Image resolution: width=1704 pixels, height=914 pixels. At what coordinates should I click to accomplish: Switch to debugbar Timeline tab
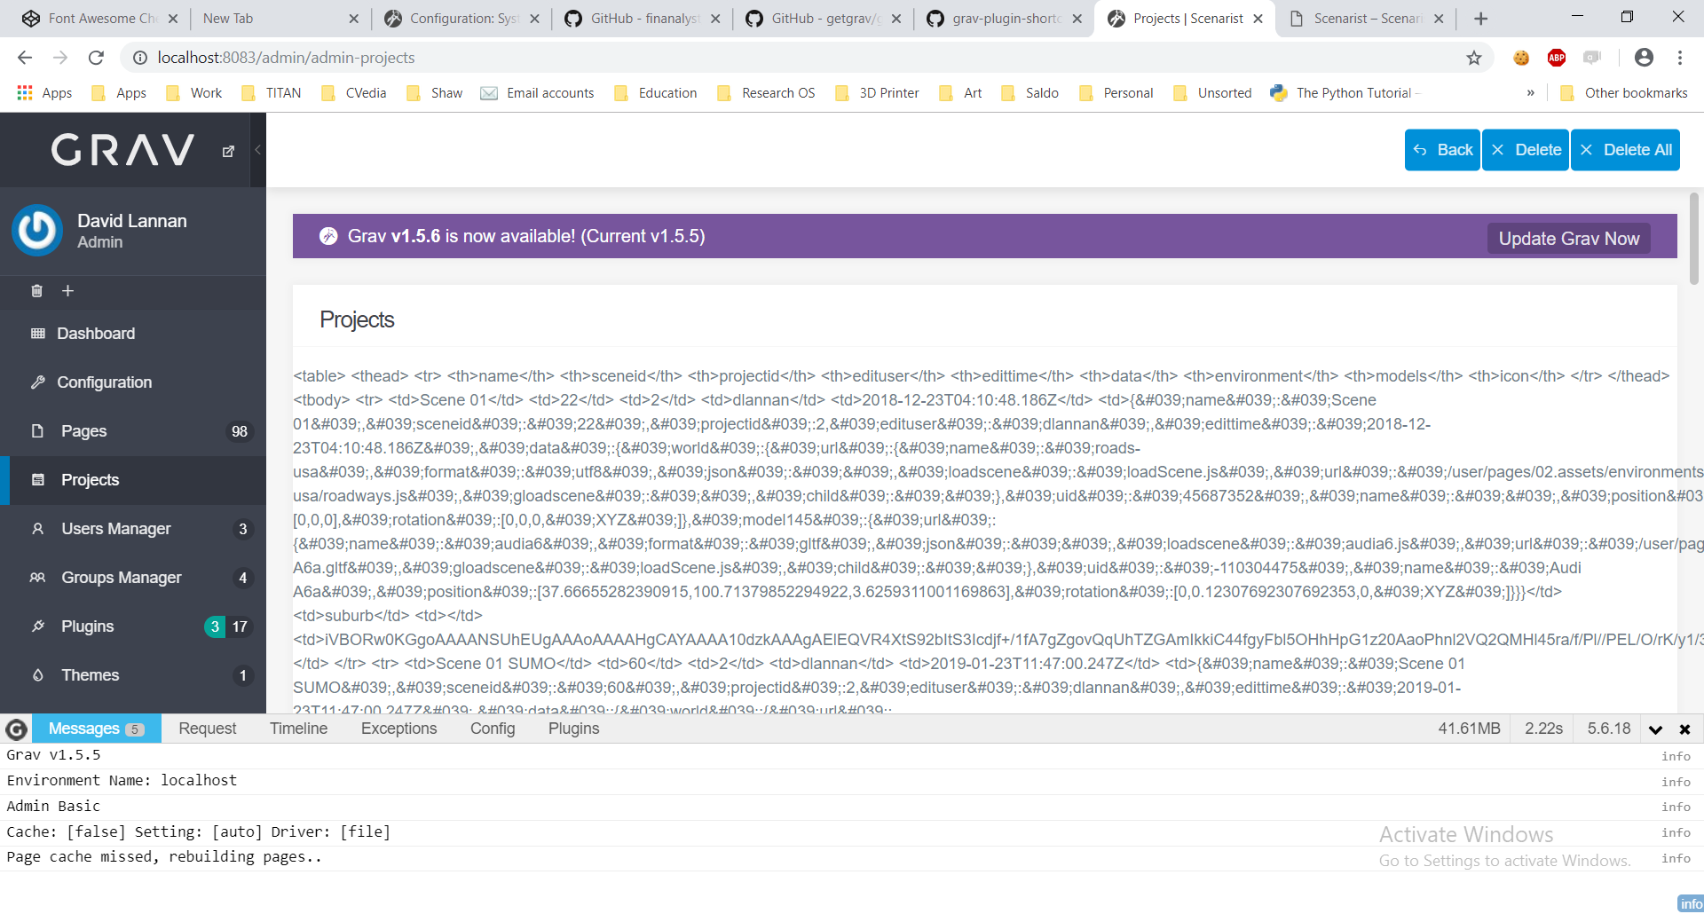coord(298,729)
